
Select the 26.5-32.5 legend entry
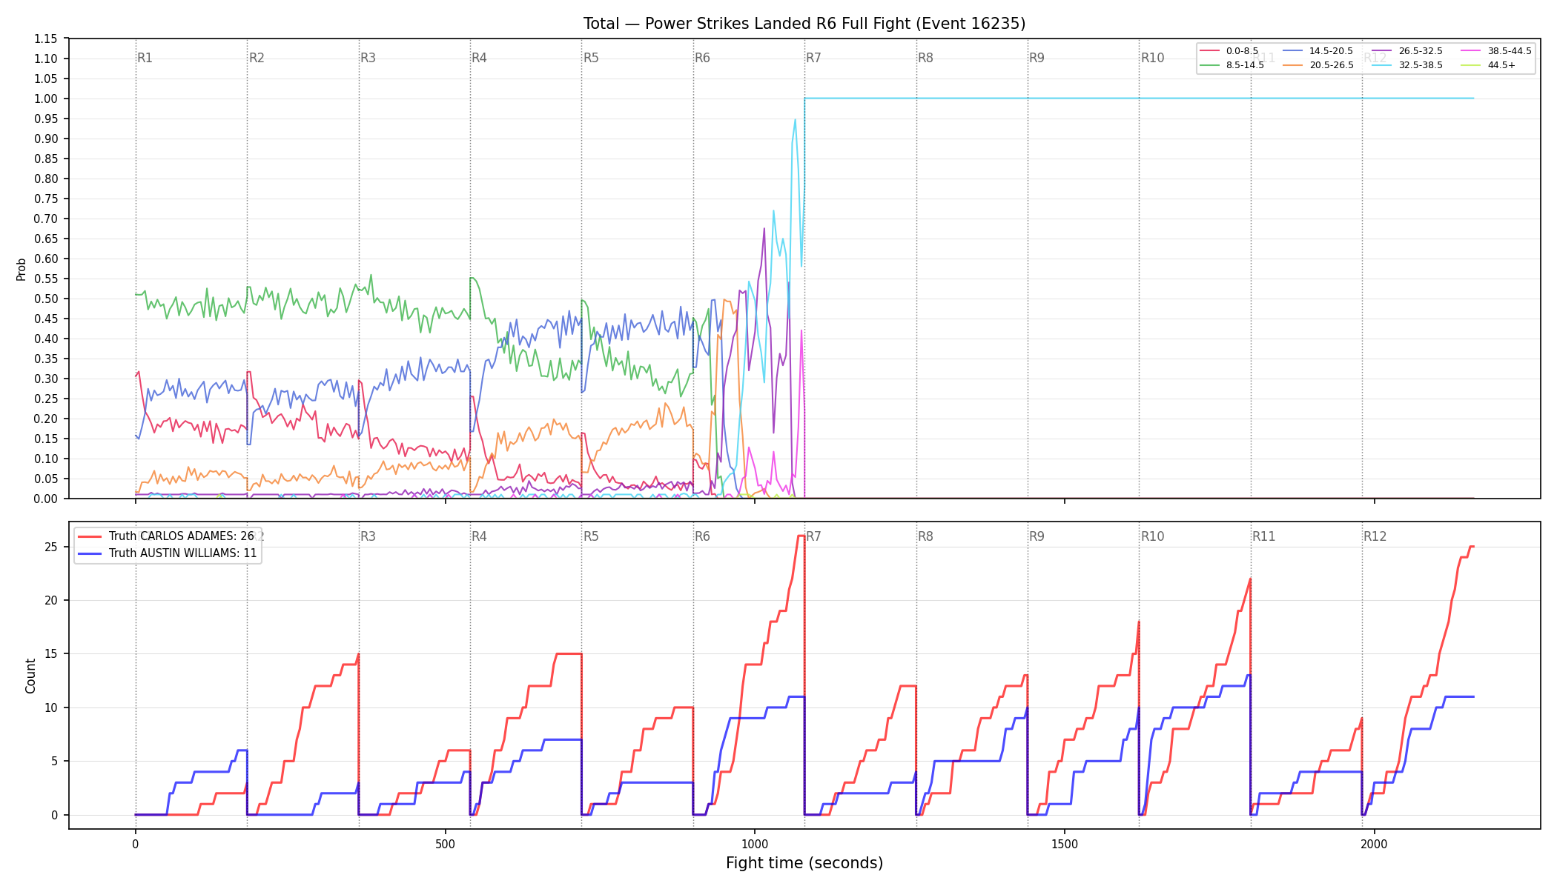click(1408, 51)
